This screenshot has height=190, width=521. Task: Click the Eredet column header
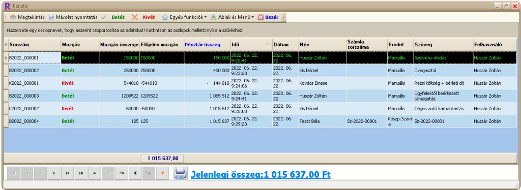click(x=400, y=44)
